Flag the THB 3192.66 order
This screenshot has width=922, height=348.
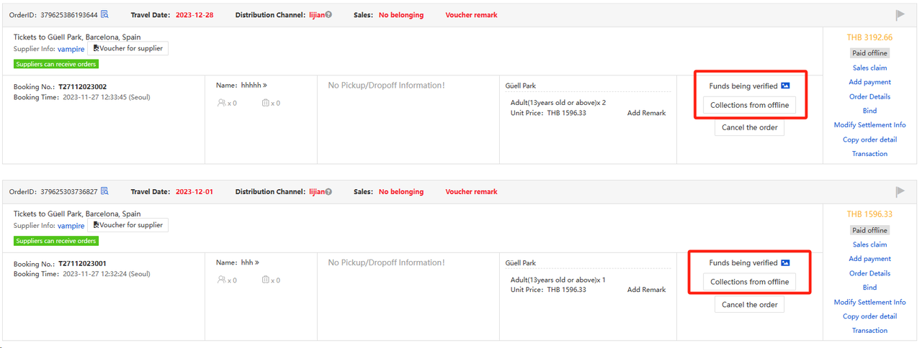900,15
